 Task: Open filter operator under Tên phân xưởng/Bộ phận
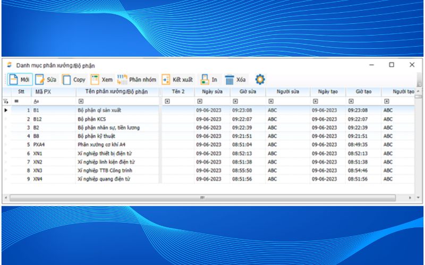[x=81, y=101]
